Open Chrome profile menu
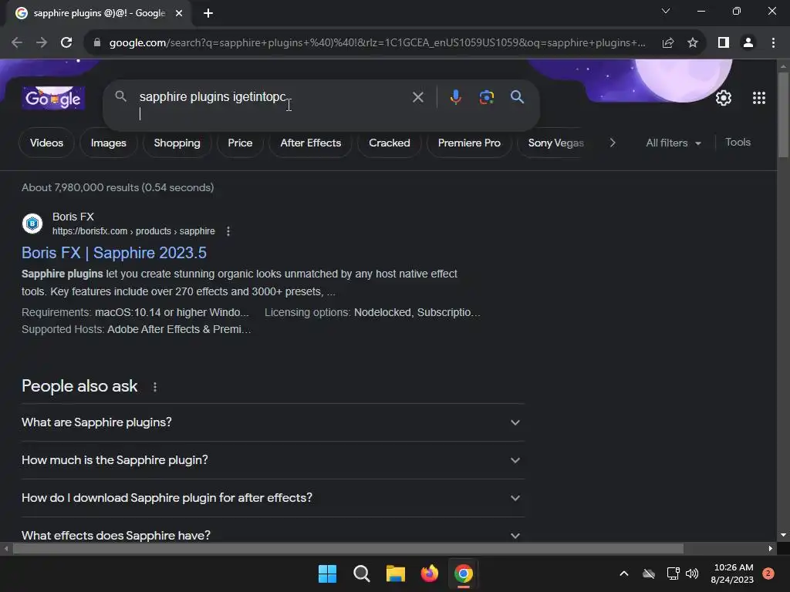 point(748,43)
